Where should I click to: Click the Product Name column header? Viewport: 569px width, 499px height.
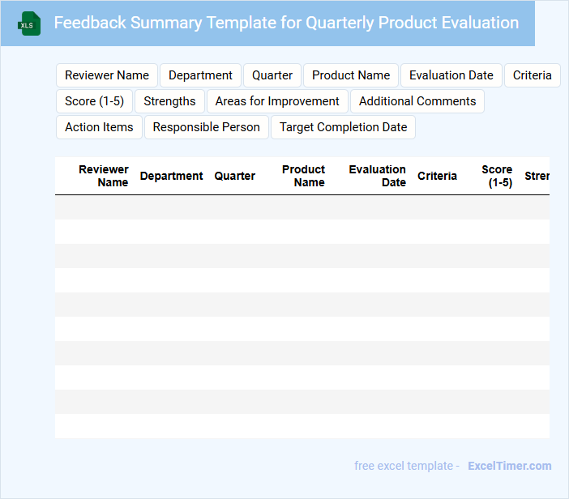304,176
